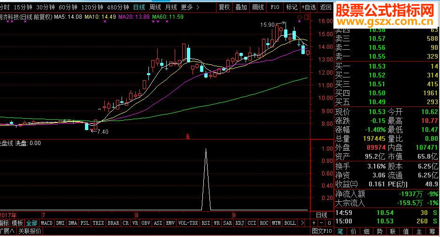This screenshot has width=440, height=237.
Task: Open the 关联报价 related quotes tab
Action: pos(30,231)
